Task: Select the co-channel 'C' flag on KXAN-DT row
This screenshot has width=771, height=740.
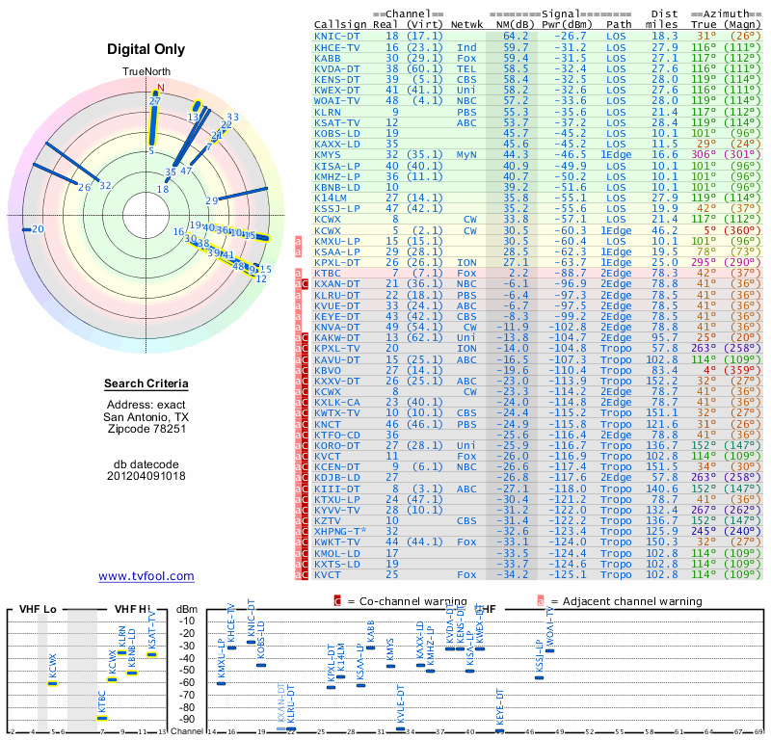Action: click(x=305, y=283)
